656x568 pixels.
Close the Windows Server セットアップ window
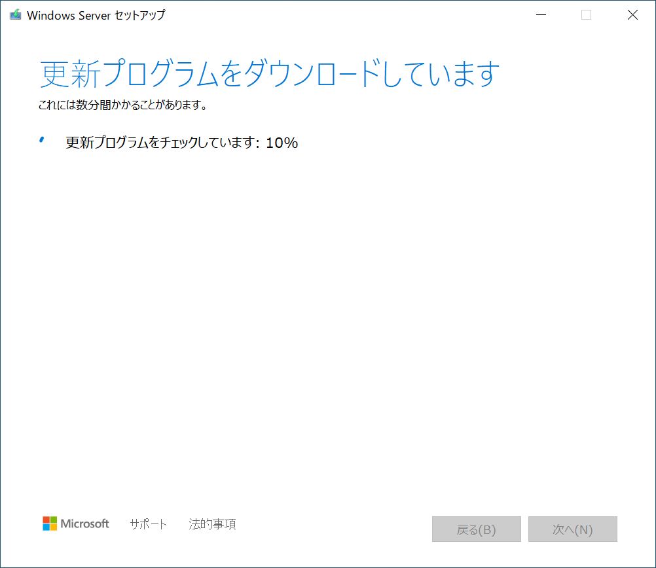(x=632, y=15)
